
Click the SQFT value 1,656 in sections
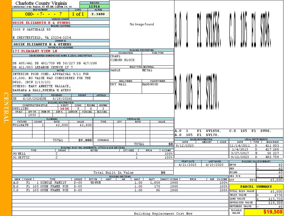click(x=155, y=183)
